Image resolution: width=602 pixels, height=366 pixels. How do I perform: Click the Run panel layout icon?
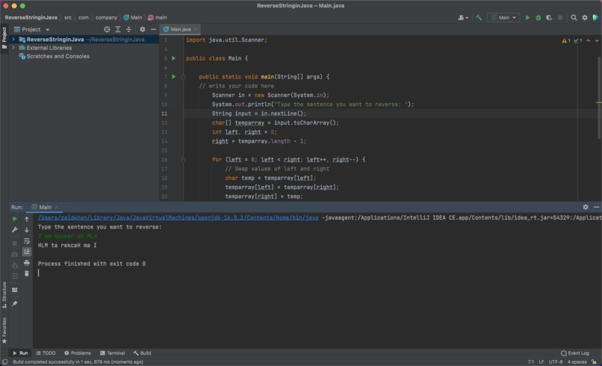(x=15, y=290)
